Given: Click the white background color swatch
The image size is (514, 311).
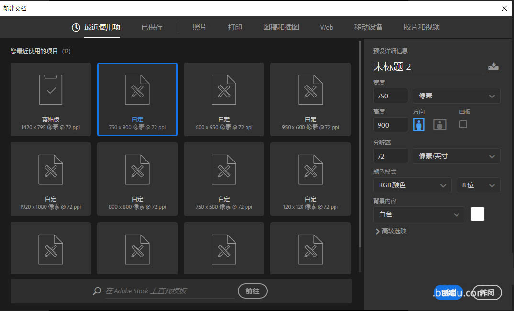Looking at the screenshot, I should pyautogui.click(x=477, y=214).
